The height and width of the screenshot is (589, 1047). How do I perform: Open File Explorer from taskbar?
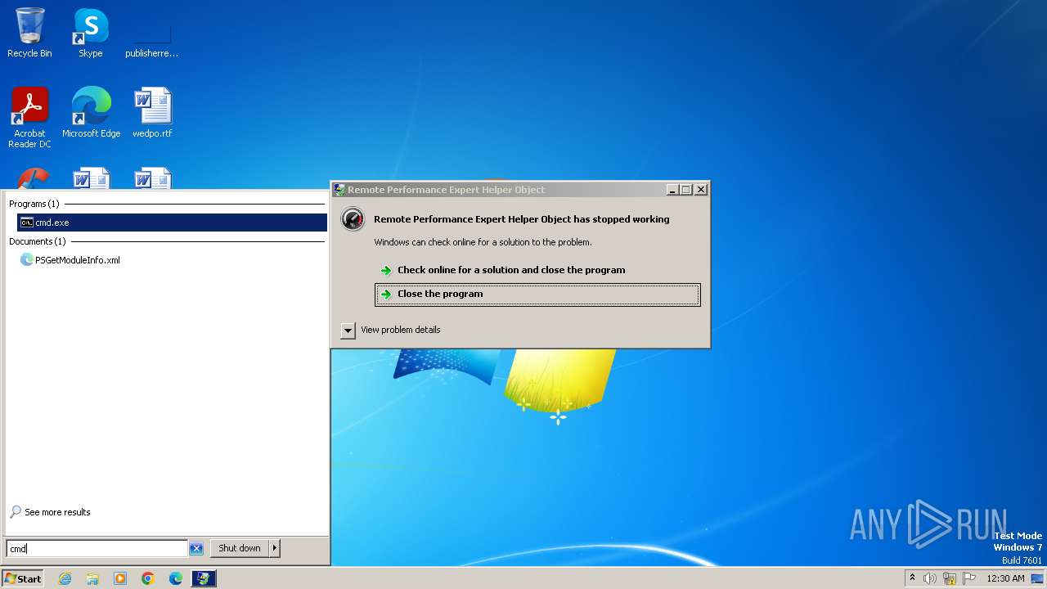(92, 578)
